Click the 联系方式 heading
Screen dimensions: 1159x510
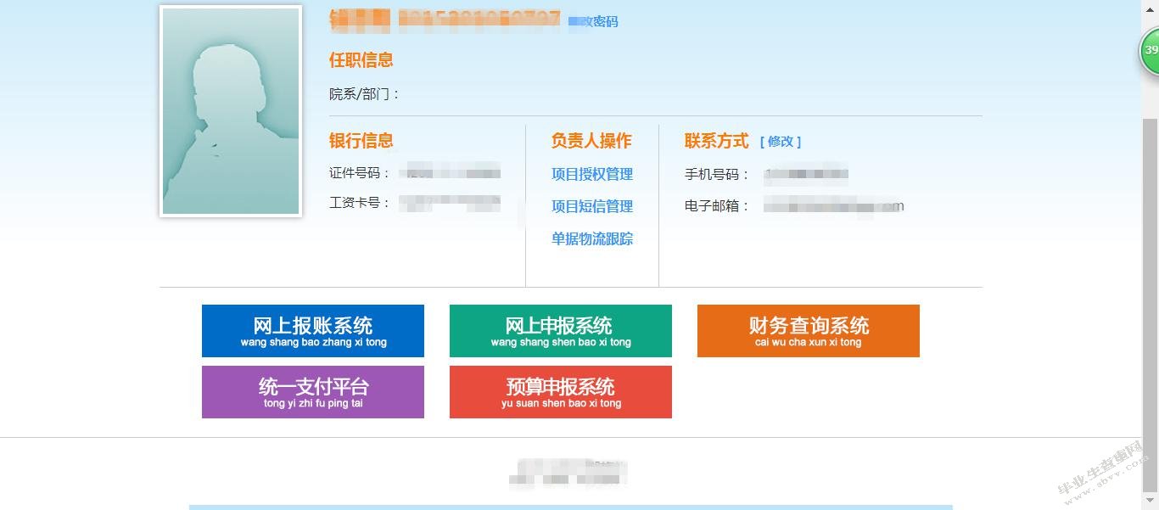coord(717,141)
